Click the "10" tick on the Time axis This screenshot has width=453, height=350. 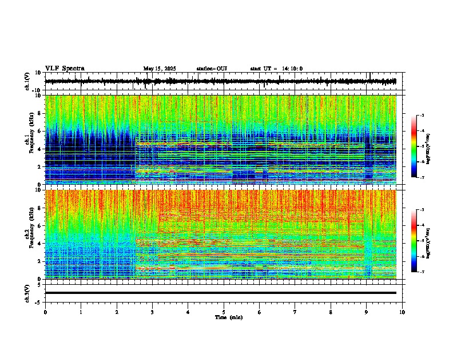[x=402, y=312]
